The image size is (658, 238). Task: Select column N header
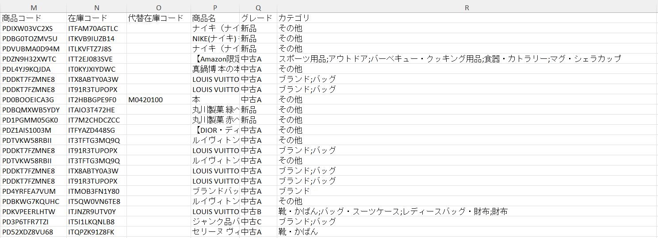pos(97,8)
